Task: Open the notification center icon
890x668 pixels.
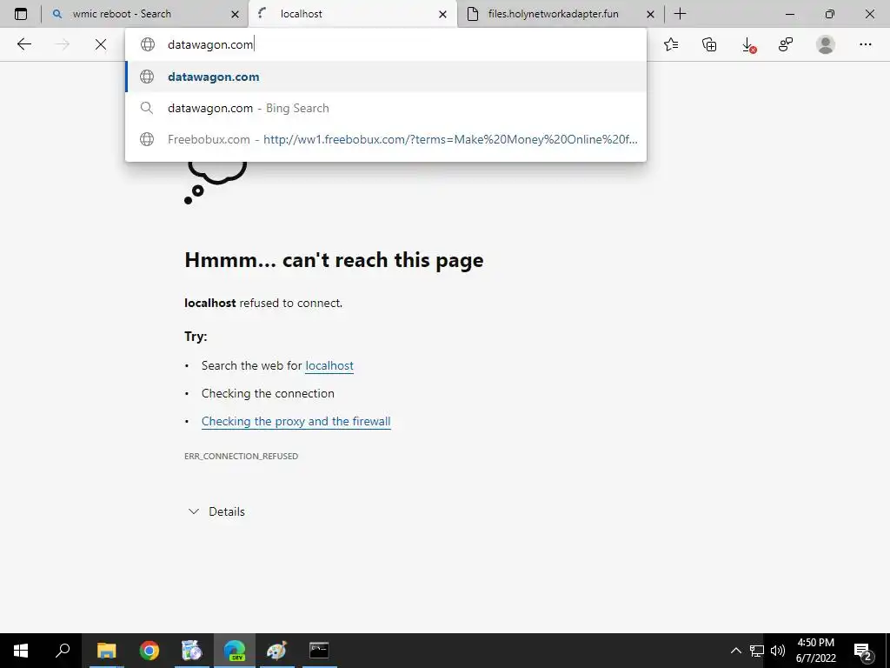Action: coord(863,651)
